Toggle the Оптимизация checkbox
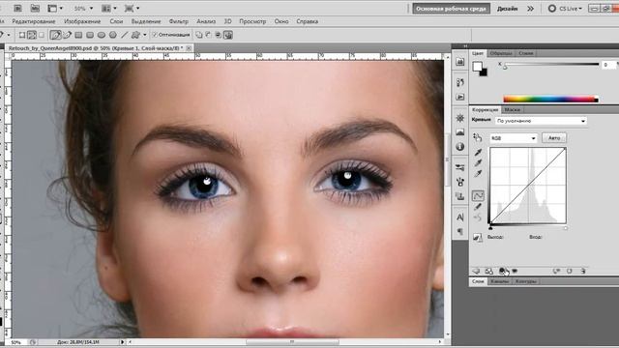This screenshot has width=619, height=348. click(x=155, y=35)
